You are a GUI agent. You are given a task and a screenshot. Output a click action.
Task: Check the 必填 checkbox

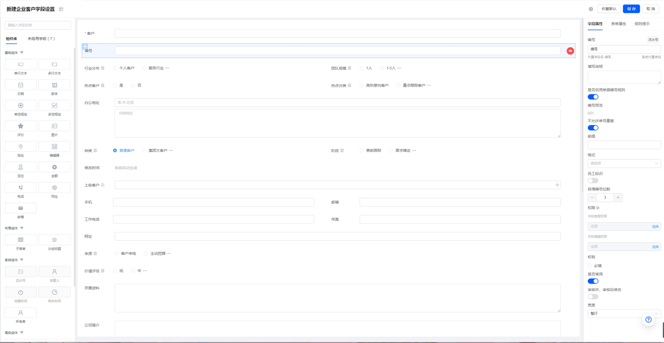(590, 266)
